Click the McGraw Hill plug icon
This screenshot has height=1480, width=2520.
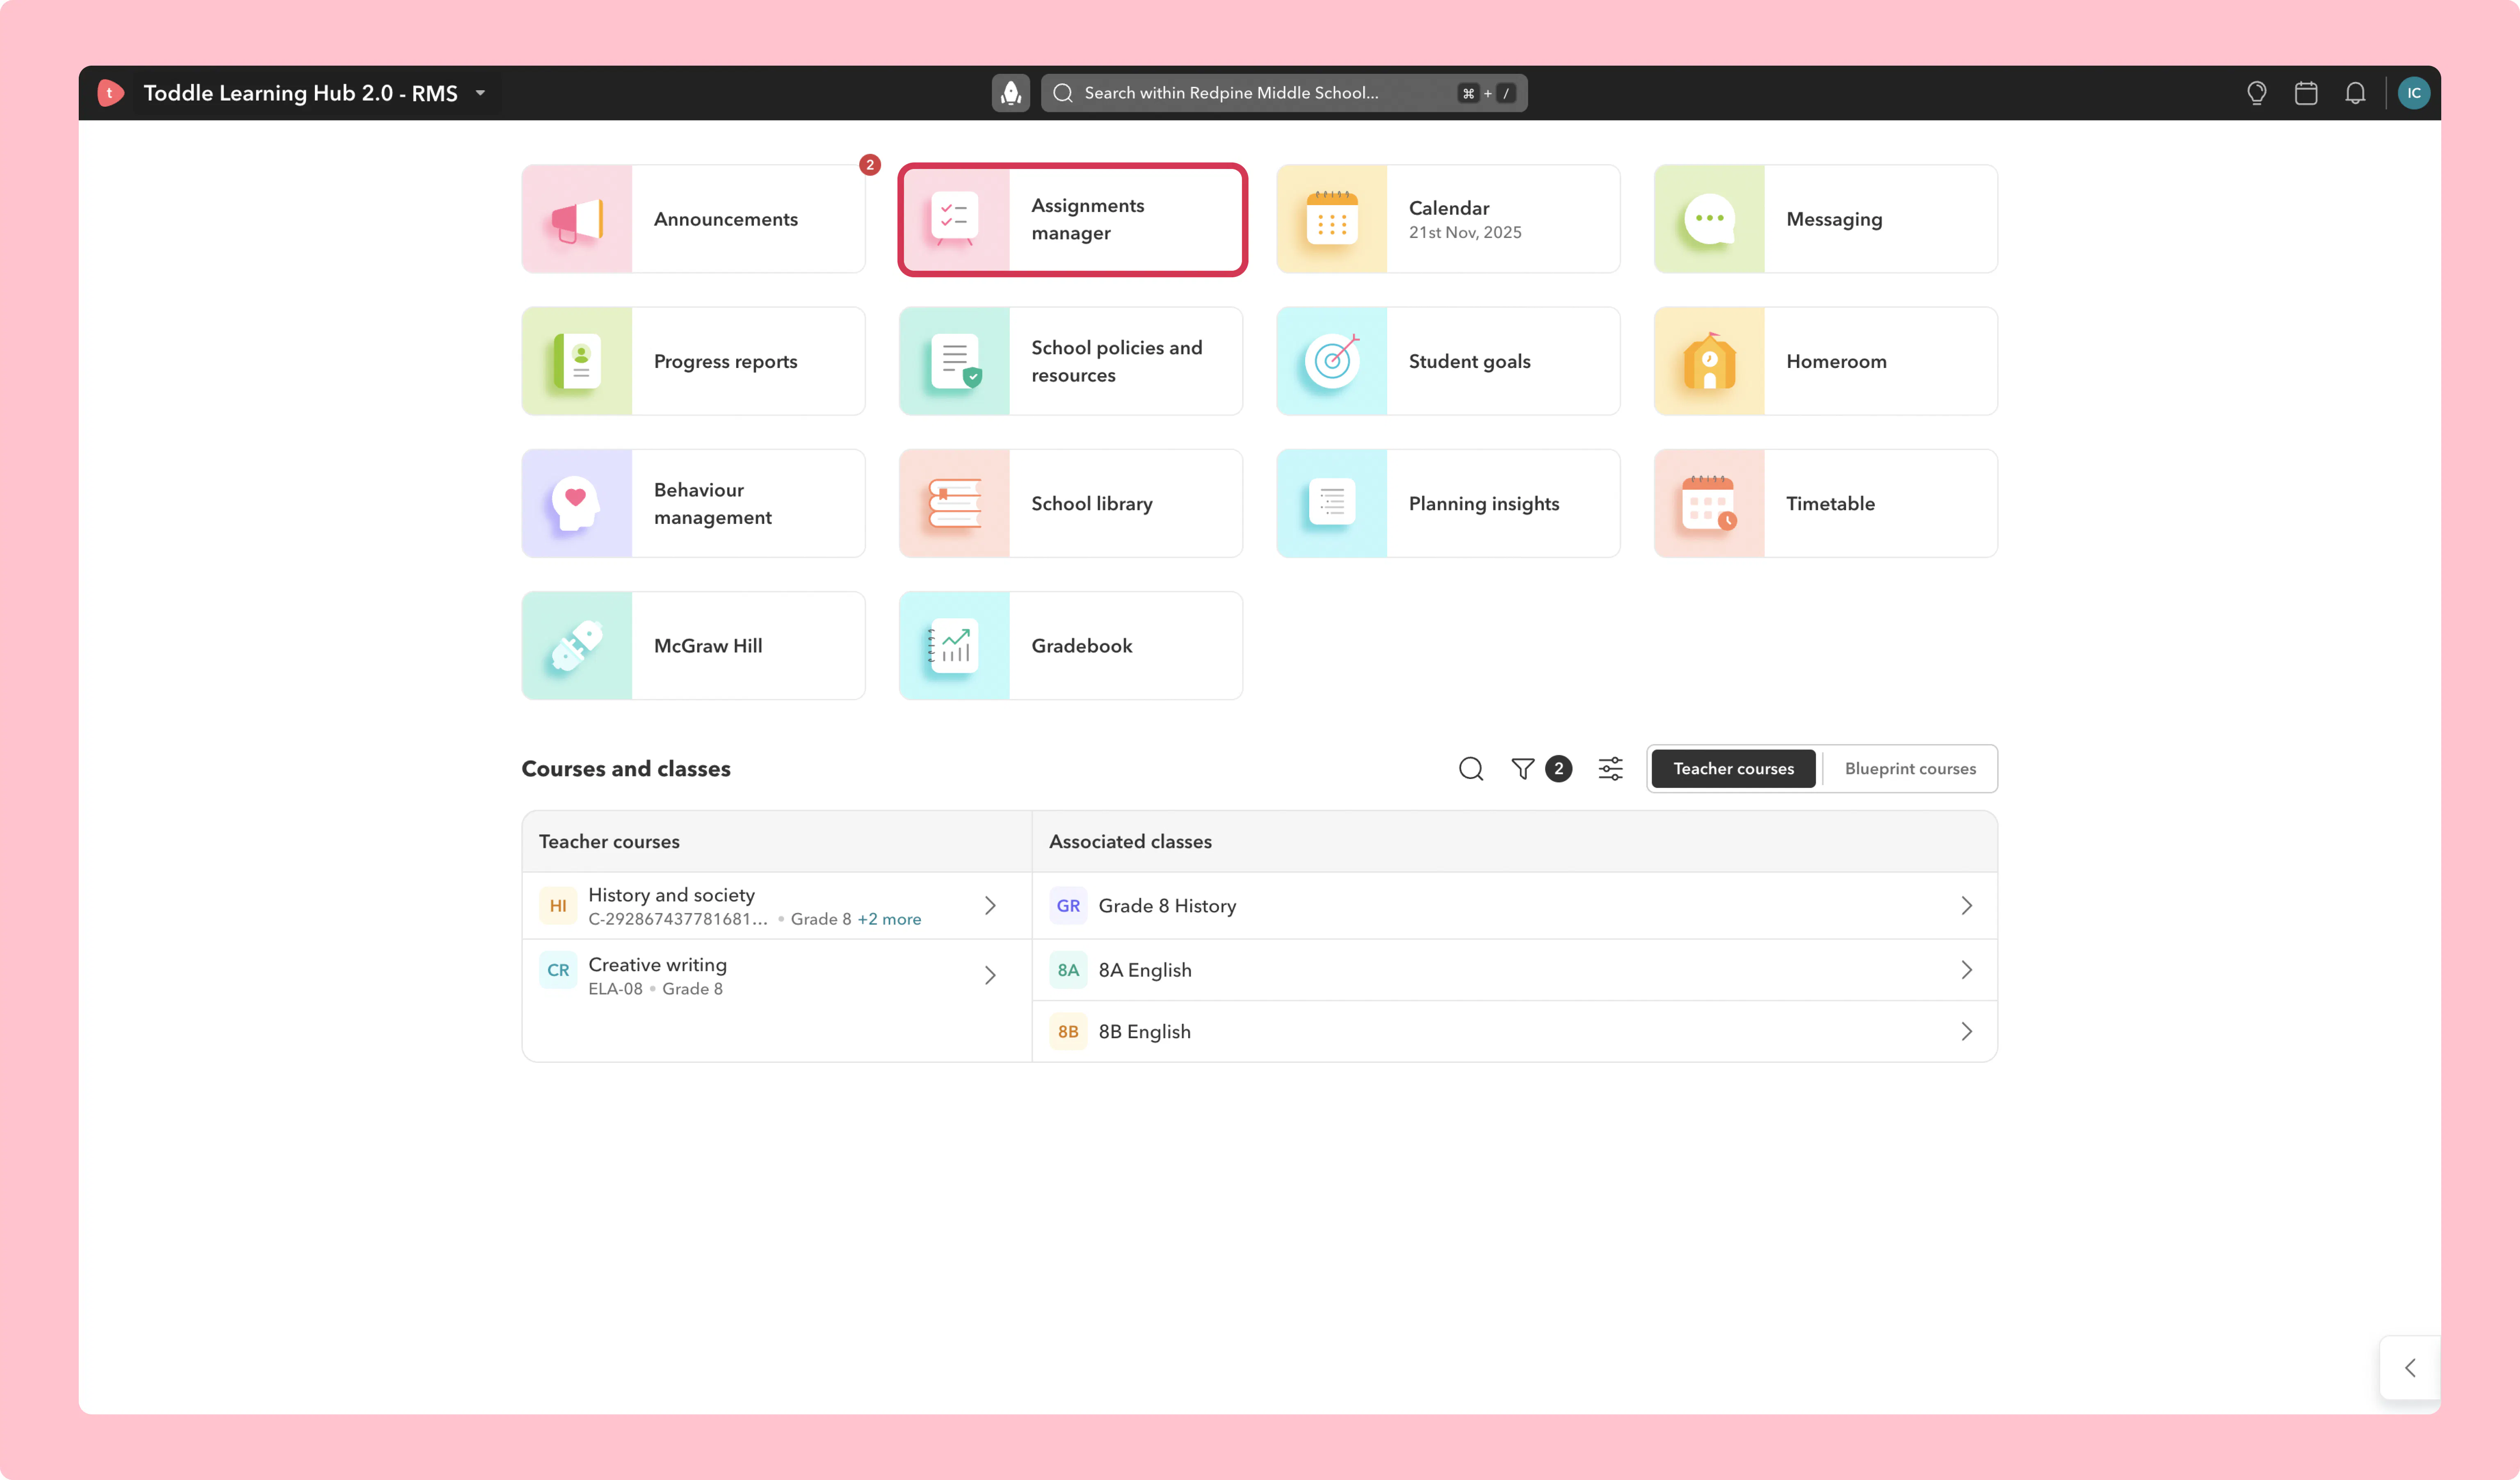[x=577, y=646]
